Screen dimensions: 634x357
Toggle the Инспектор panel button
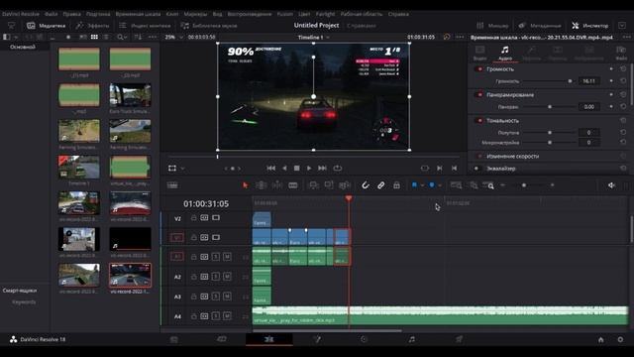[590, 26]
